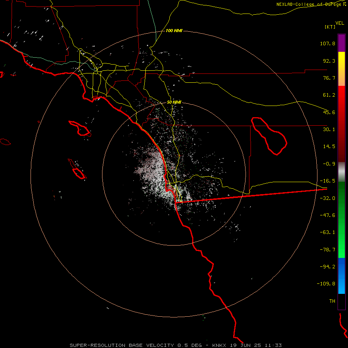This screenshot has width=348, height=348.
Task: Click the 107.8 value on velocity scale
Action: 328,43
